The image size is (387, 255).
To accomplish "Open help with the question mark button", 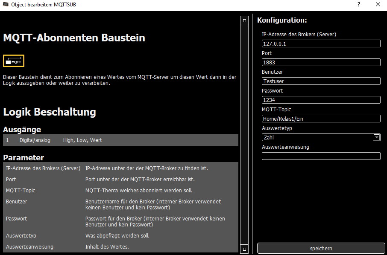I will point(358,5).
